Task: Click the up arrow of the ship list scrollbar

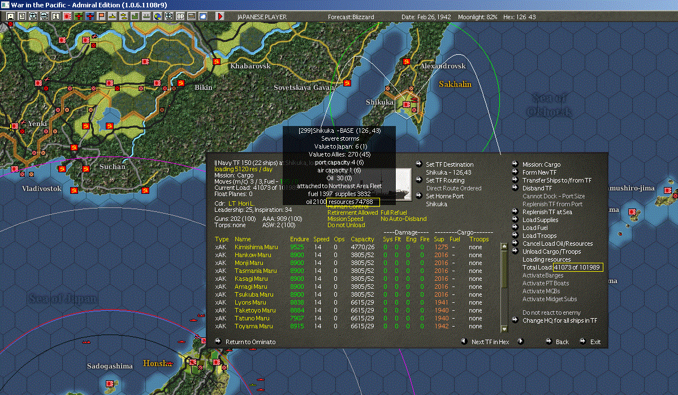Action: (x=504, y=246)
